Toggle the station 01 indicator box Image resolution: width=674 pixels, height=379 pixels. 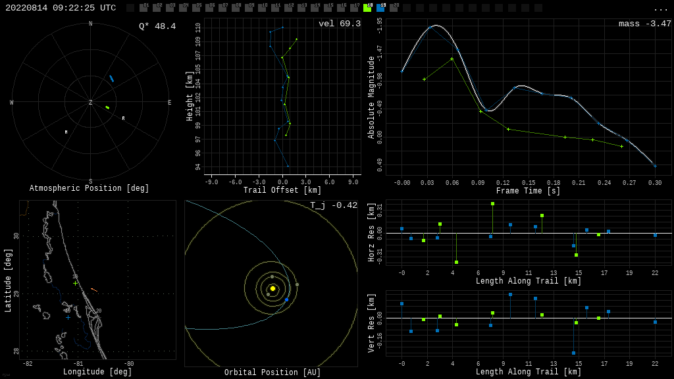tap(143, 8)
